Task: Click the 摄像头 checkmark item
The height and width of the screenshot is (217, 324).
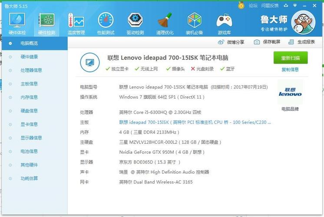Action: pyautogui.click(x=175, y=69)
